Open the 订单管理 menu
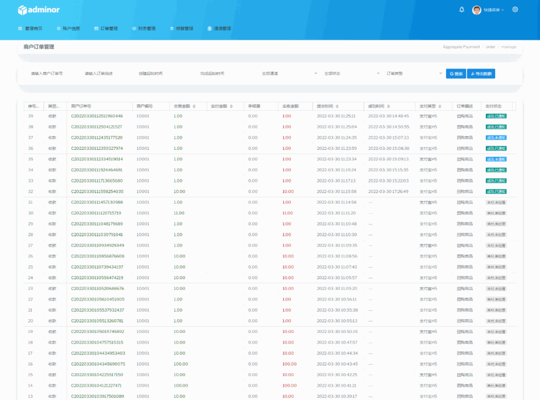This screenshot has width=540, height=400. click(106, 28)
